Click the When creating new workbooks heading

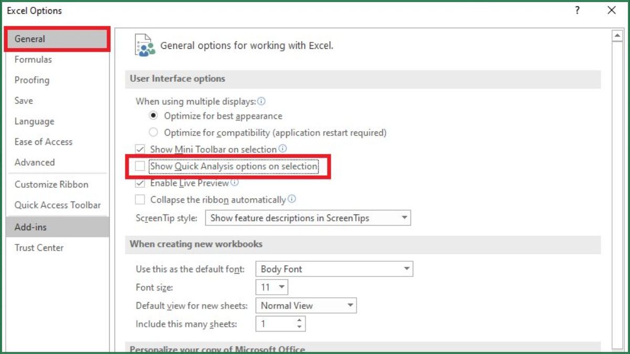196,244
